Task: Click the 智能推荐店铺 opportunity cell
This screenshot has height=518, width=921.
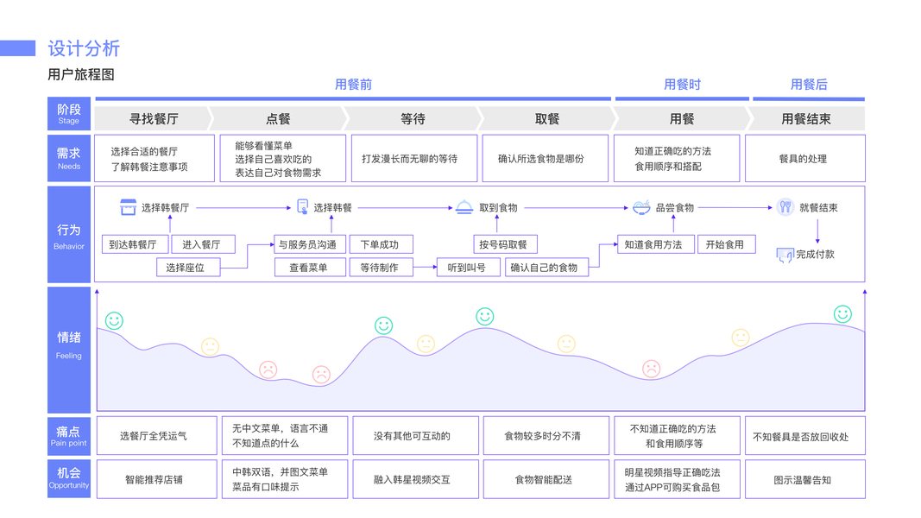Action: (x=157, y=479)
